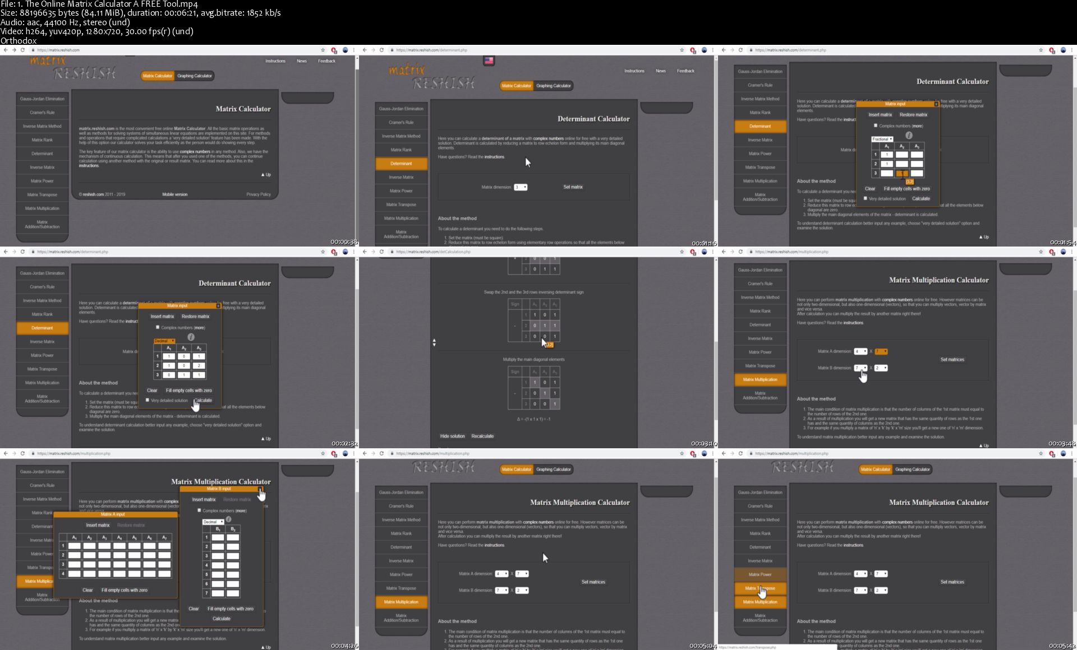Viewport: 1077px width, 650px height.
Task: Select the hovered Matrix Transpose sidebar item
Action: [760, 588]
